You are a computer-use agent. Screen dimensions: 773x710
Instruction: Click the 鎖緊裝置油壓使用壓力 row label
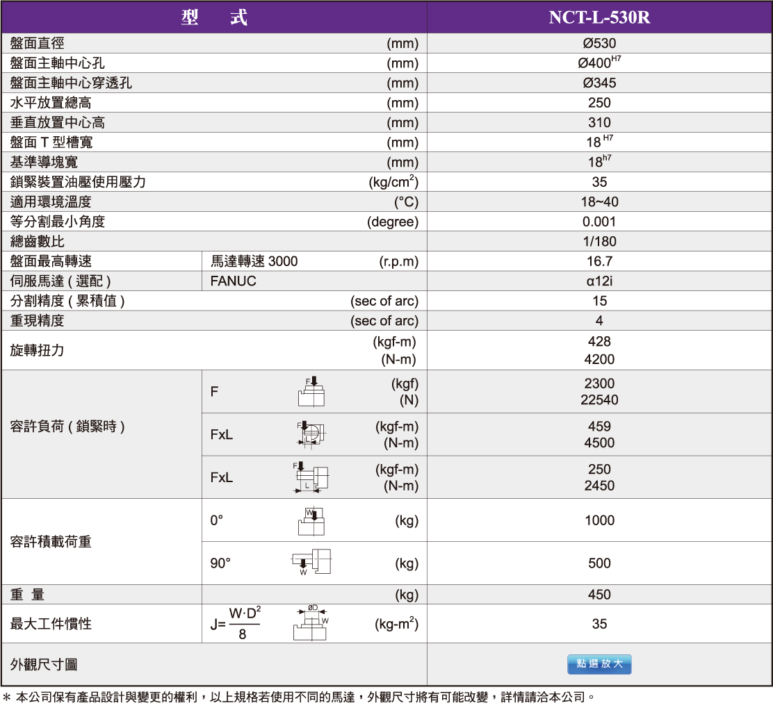pos(78,182)
